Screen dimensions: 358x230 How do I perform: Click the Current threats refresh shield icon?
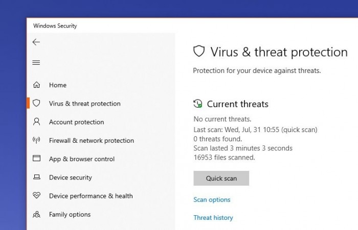[198, 104]
